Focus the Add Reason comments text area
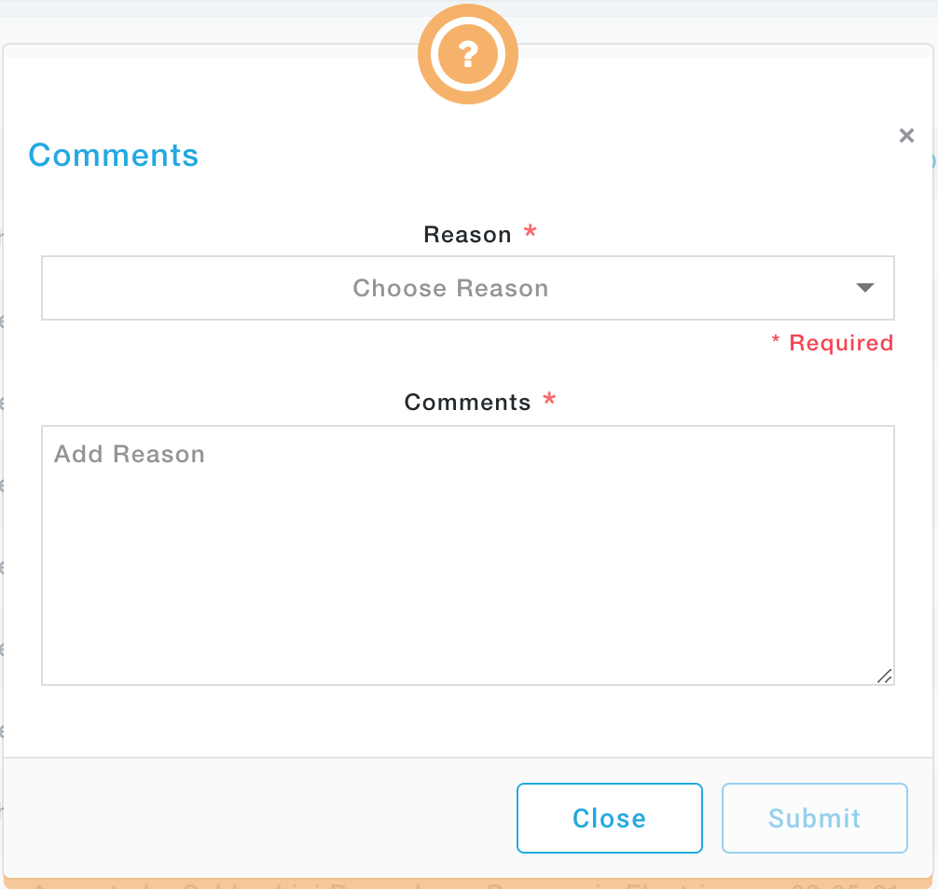The height and width of the screenshot is (889, 938). coord(467,559)
